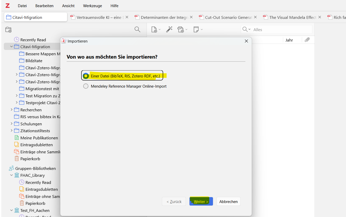Expand the Schulungen collection
Screen dimensions: 346x217
click(11, 124)
